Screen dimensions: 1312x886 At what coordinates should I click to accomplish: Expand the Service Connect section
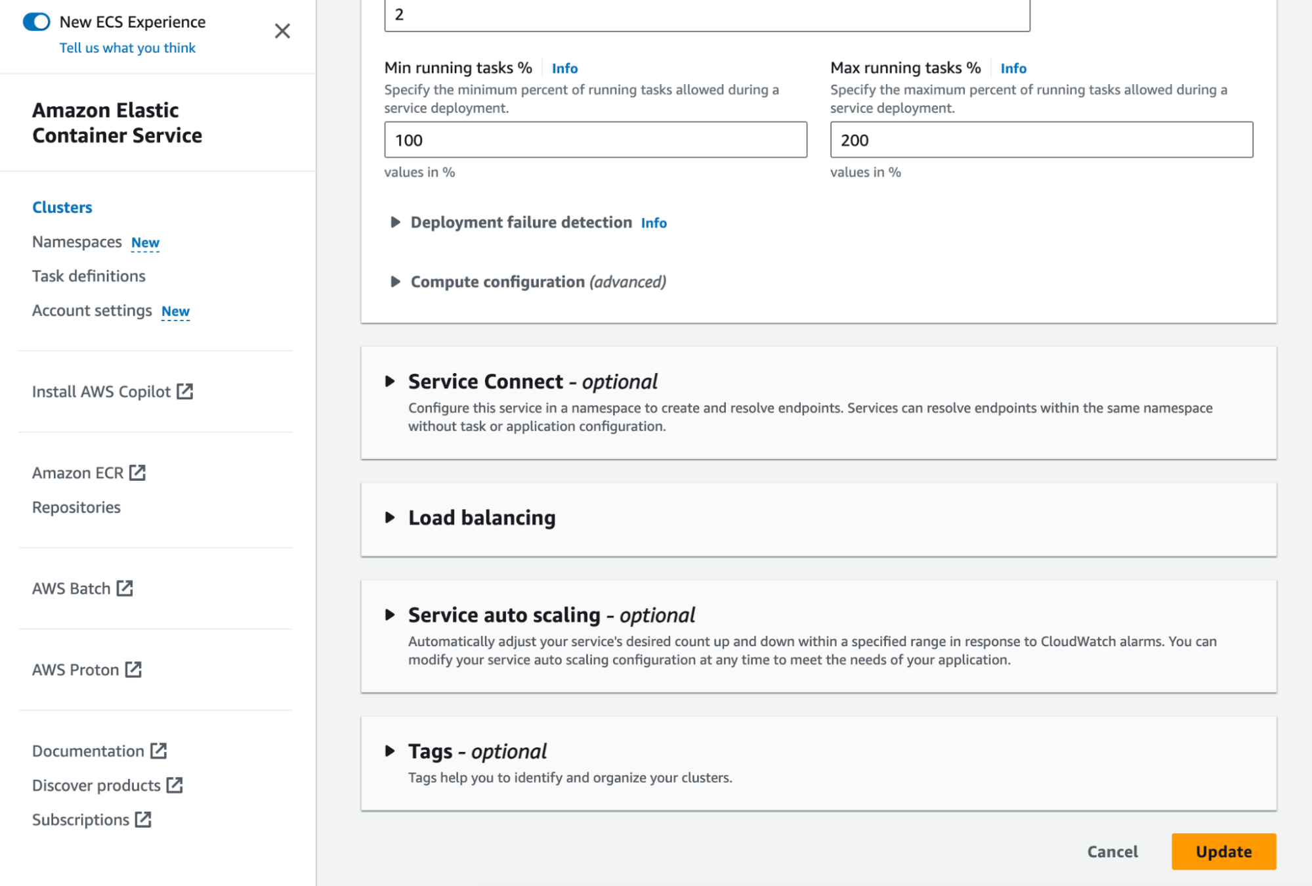[x=390, y=382]
